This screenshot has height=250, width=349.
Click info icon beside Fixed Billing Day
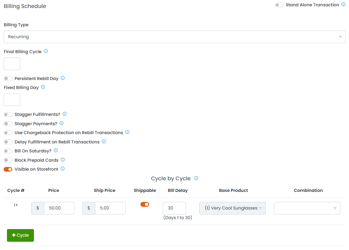(43, 87)
